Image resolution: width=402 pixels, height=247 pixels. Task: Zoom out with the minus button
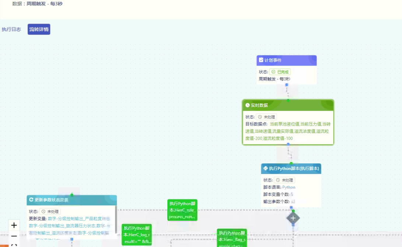pos(14,236)
